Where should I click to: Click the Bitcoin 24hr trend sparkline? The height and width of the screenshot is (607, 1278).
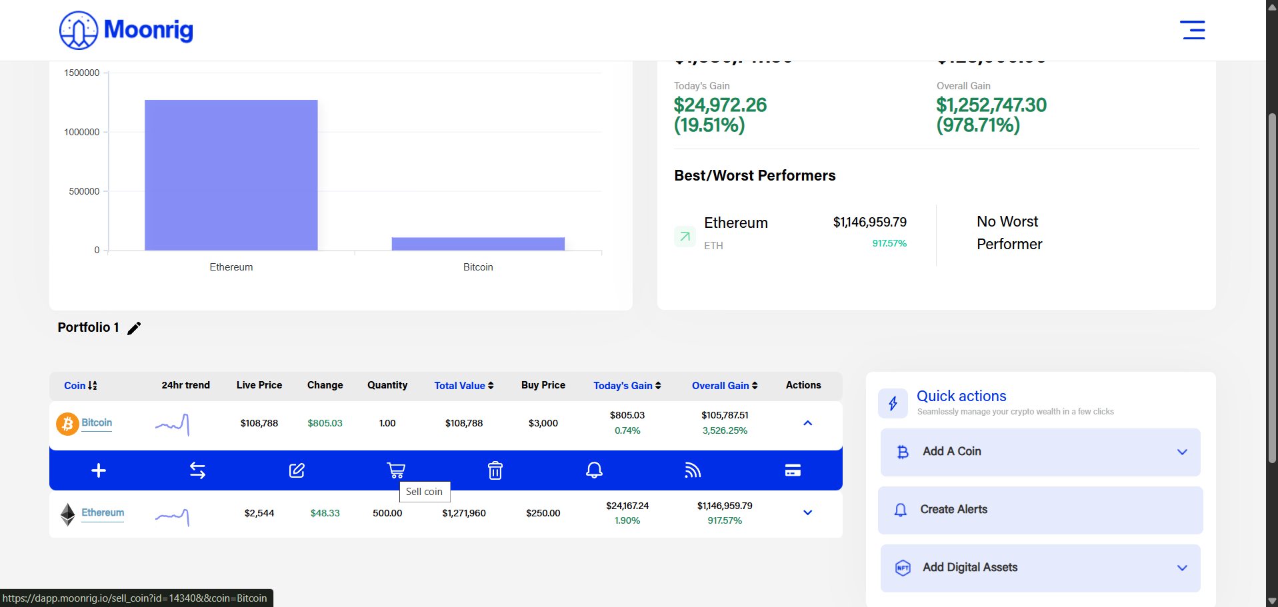tap(173, 424)
